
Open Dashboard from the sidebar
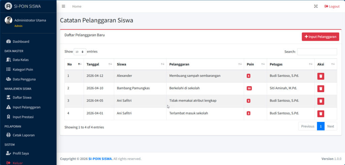coord(21,42)
